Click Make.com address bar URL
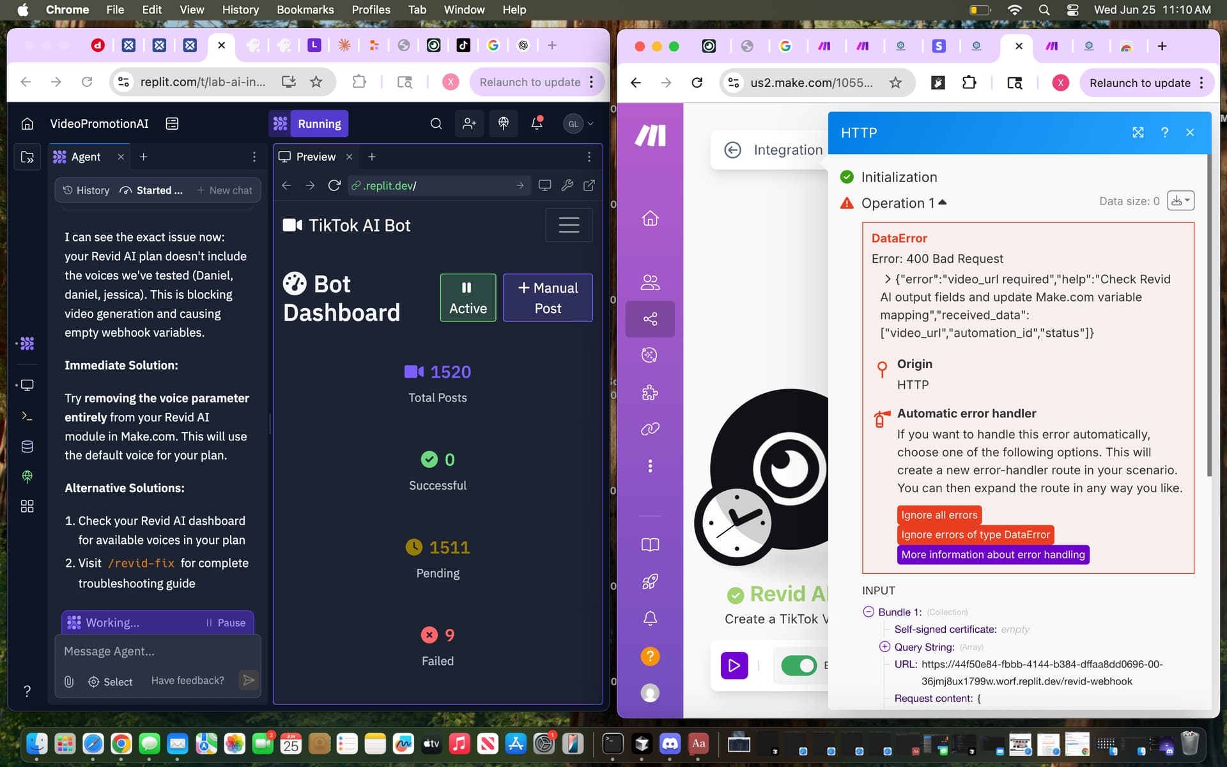Image resolution: width=1227 pixels, height=767 pixels. click(x=812, y=82)
